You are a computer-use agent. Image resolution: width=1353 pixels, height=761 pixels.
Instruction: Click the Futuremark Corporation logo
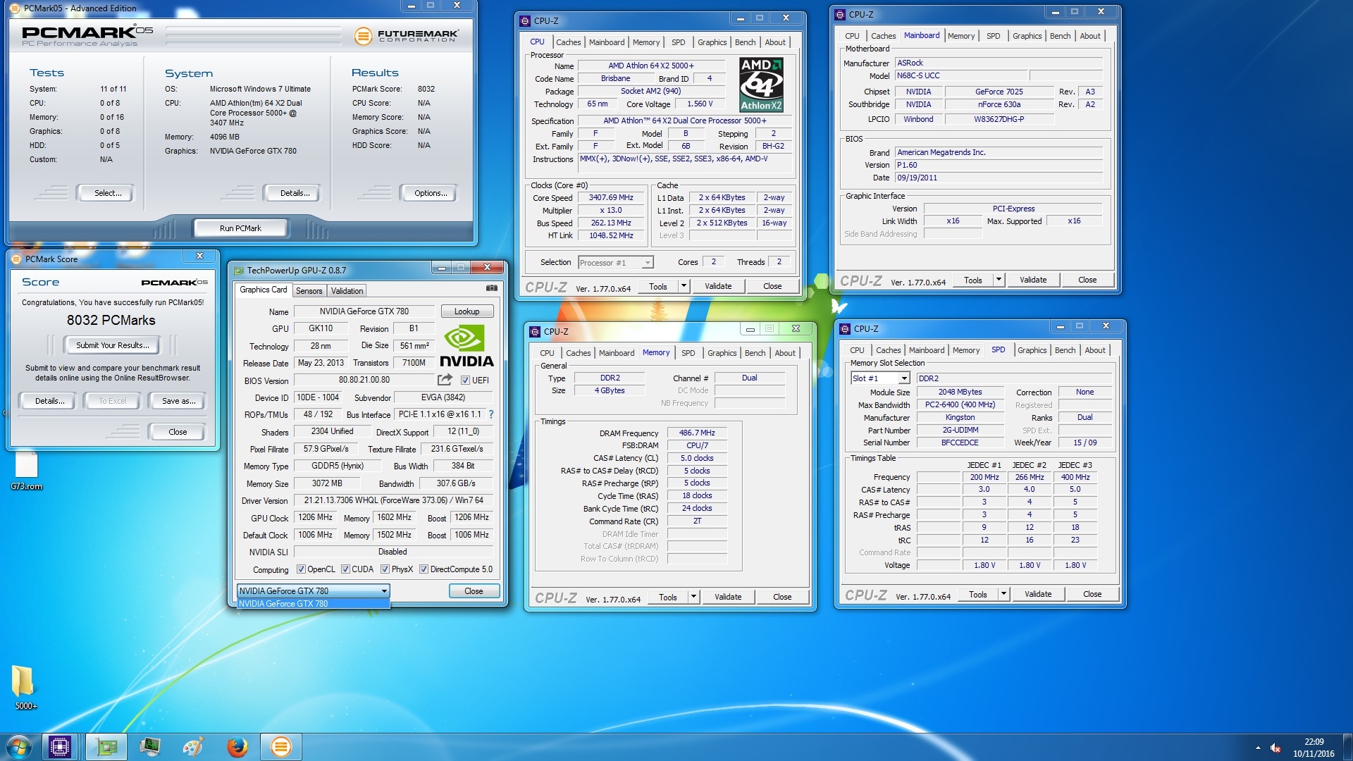pyautogui.click(x=406, y=35)
